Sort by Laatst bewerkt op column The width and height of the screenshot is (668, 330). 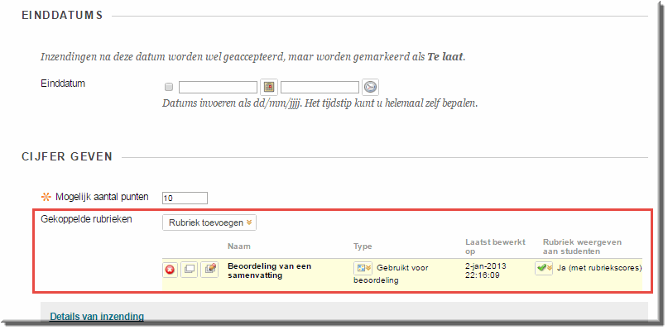[x=496, y=246]
